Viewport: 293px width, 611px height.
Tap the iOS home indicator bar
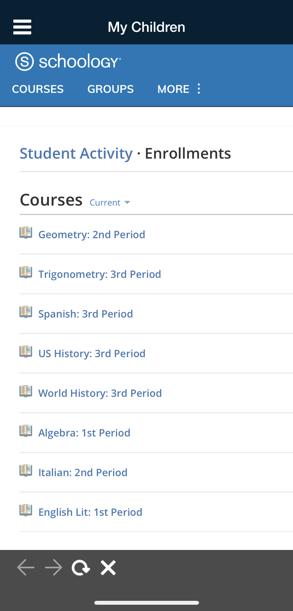(147, 603)
